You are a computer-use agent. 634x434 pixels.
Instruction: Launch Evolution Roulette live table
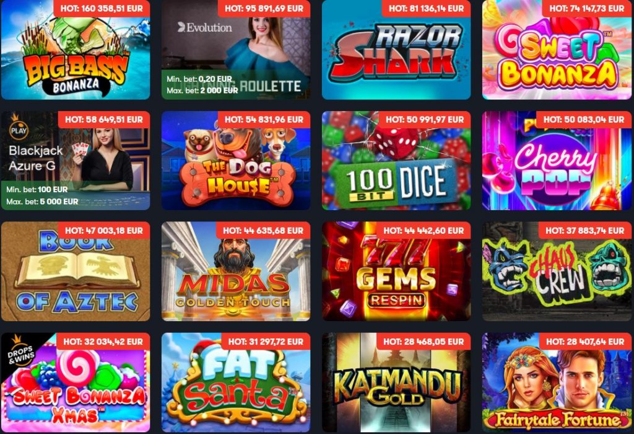pyautogui.click(x=236, y=50)
